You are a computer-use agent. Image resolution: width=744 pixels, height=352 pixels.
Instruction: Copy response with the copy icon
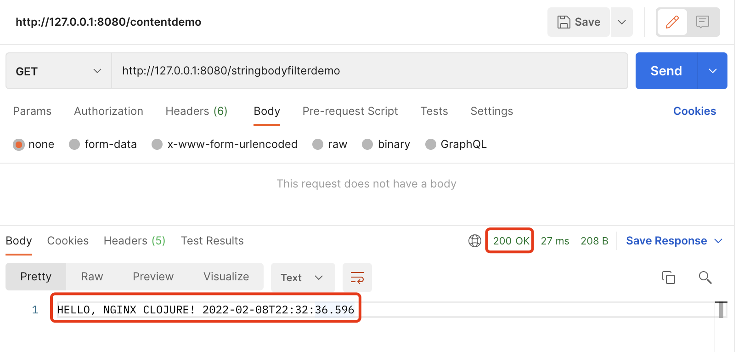(668, 278)
